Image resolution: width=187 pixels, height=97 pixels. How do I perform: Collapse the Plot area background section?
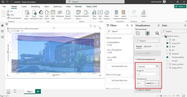[136, 59]
